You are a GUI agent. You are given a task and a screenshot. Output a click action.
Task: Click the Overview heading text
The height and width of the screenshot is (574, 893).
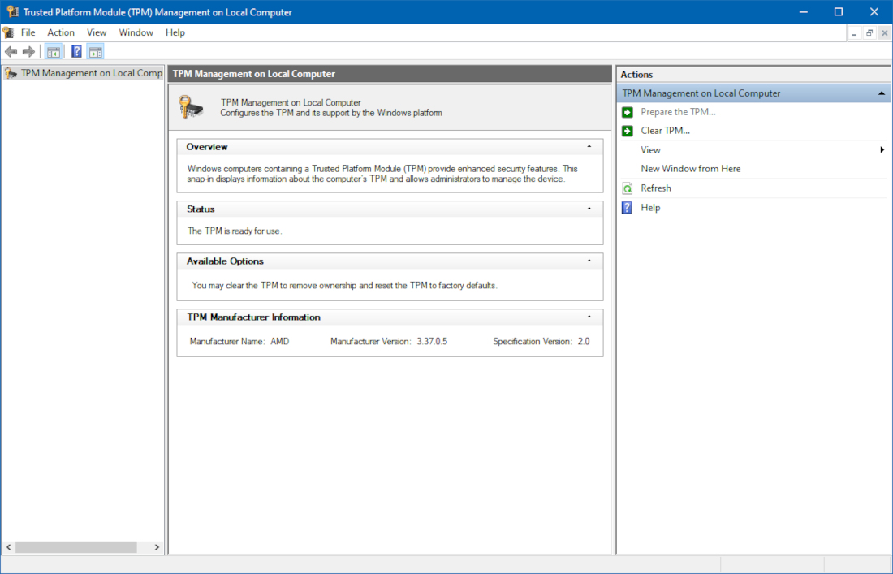tap(207, 147)
